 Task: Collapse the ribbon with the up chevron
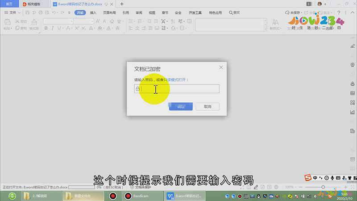pyautogui.click(x=353, y=13)
